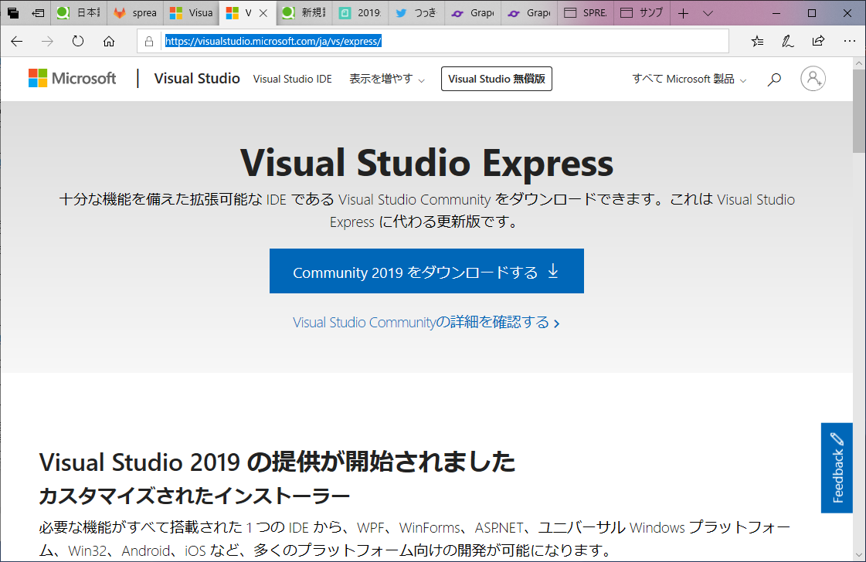Open the Visual Studio Community details link
The width and height of the screenshot is (866, 562).
pos(426,322)
